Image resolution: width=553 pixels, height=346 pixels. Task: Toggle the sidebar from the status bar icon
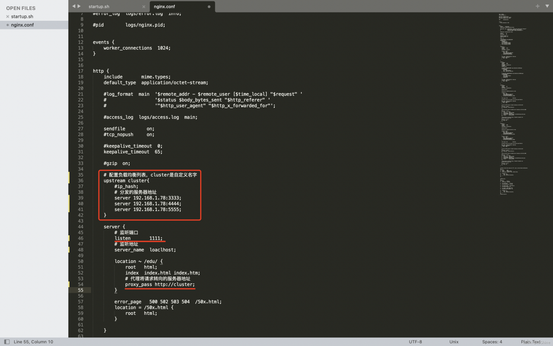pos(6,342)
